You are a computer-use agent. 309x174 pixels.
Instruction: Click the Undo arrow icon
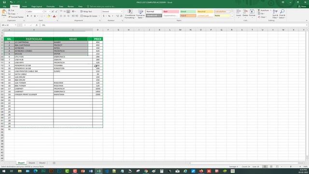[x=11, y=2]
